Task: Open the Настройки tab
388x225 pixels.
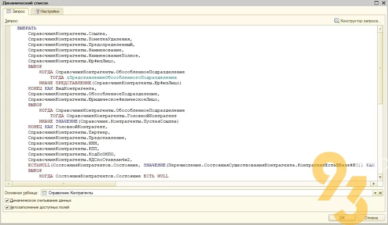Action: tap(47, 11)
